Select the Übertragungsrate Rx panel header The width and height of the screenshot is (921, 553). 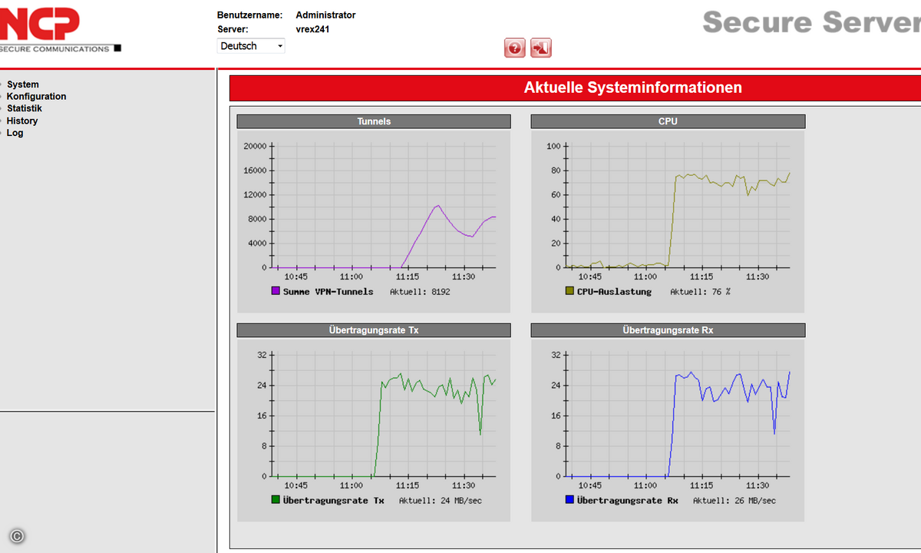point(668,330)
